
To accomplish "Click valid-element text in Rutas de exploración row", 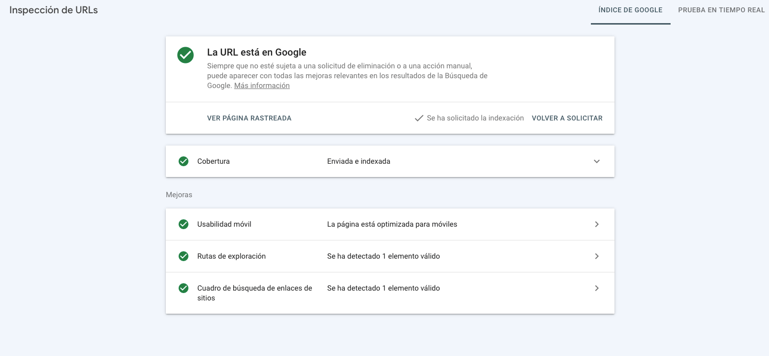I will pyautogui.click(x=383, y=256).
